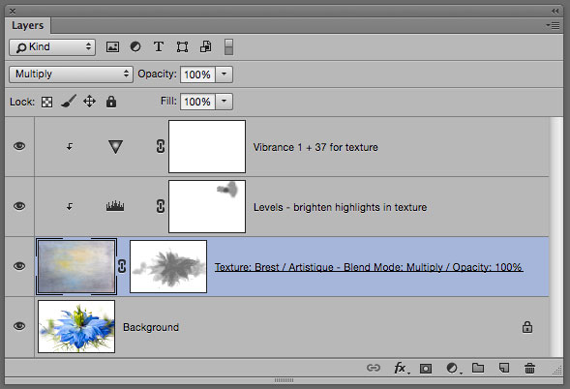570x389 pixels.
Task: Click the Opacity 100% input field
Action: [197, 75]
